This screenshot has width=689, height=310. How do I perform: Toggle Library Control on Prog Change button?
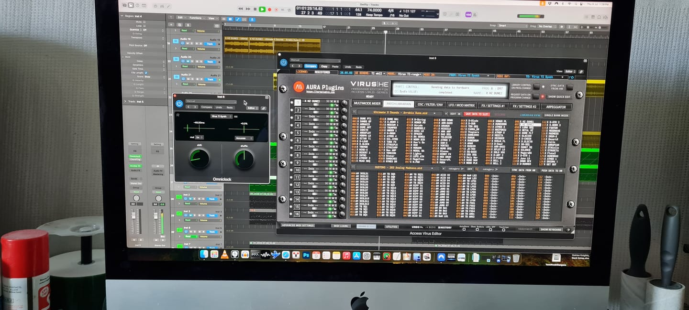[x=536, y=86]
